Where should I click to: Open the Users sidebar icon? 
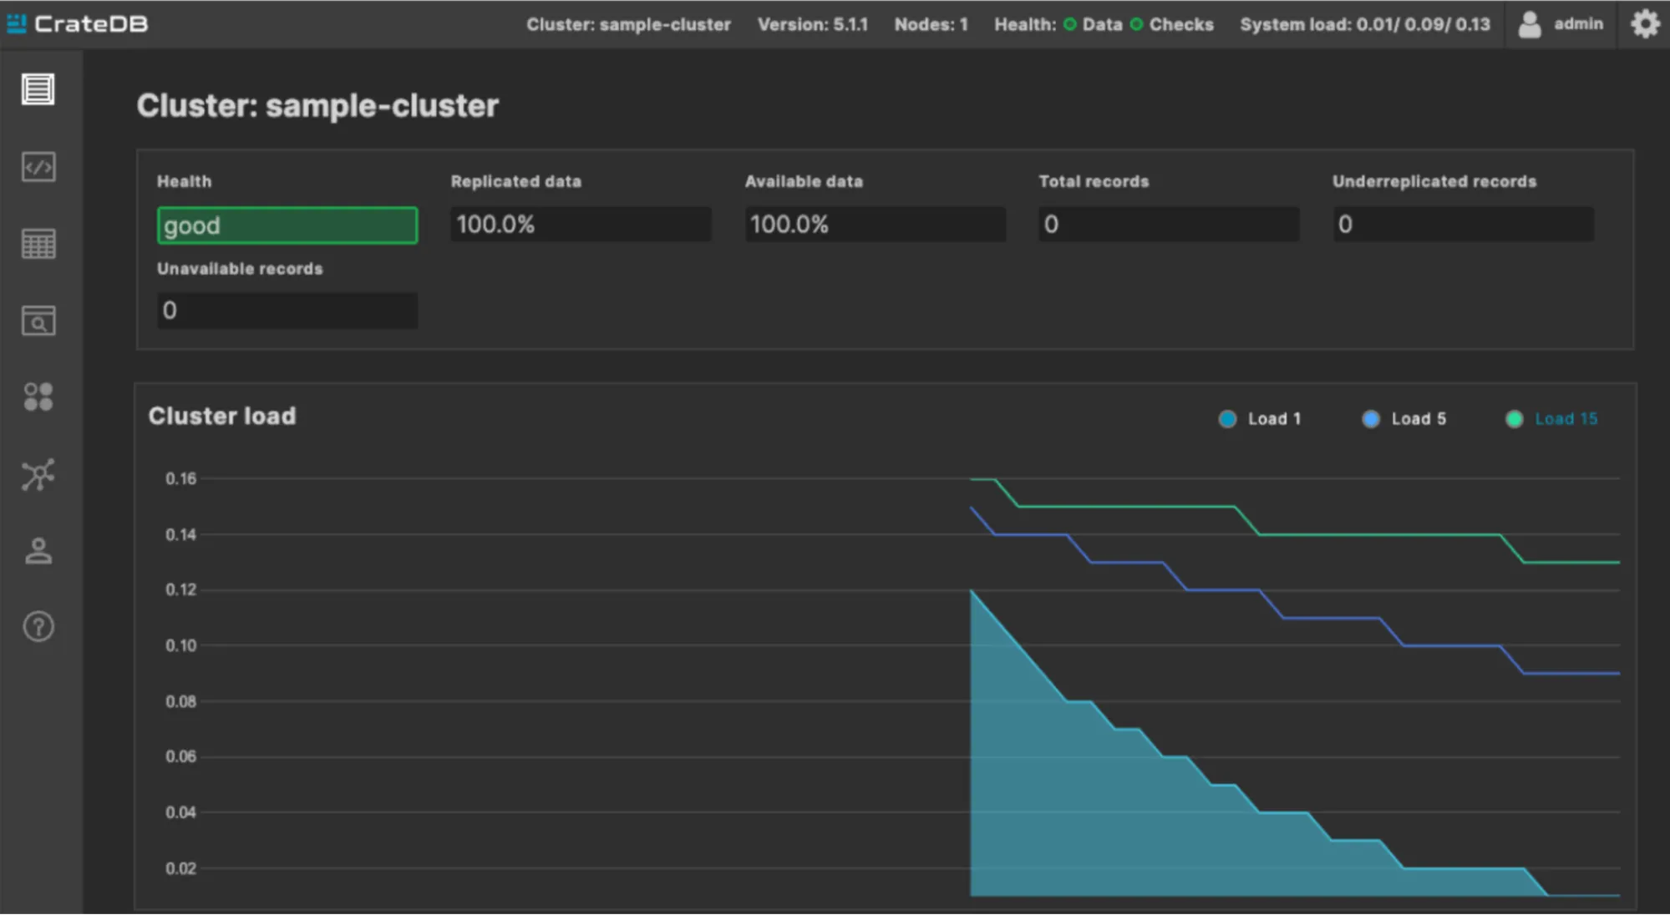pyautogui.click(x=38, y=551)
